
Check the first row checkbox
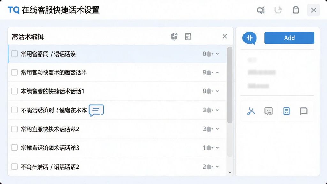tap(14, 54)
